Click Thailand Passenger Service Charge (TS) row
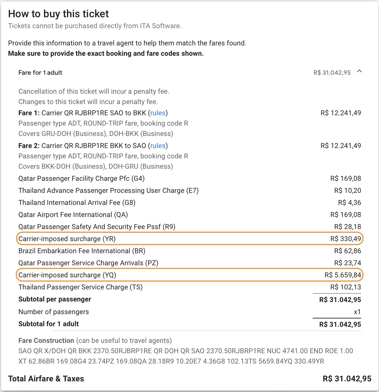The width and height of the screenshot is (379, 392). pyautogui.click(x=190, y=287)
